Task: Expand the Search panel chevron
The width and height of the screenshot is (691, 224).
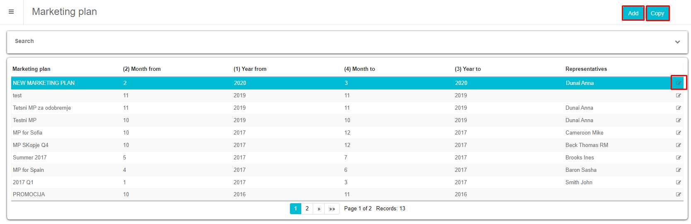Action: [677, 42]
